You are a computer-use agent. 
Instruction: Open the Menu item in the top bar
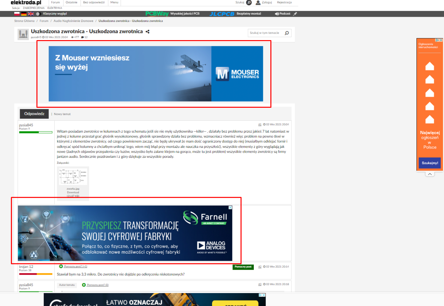tap(114, 2)
